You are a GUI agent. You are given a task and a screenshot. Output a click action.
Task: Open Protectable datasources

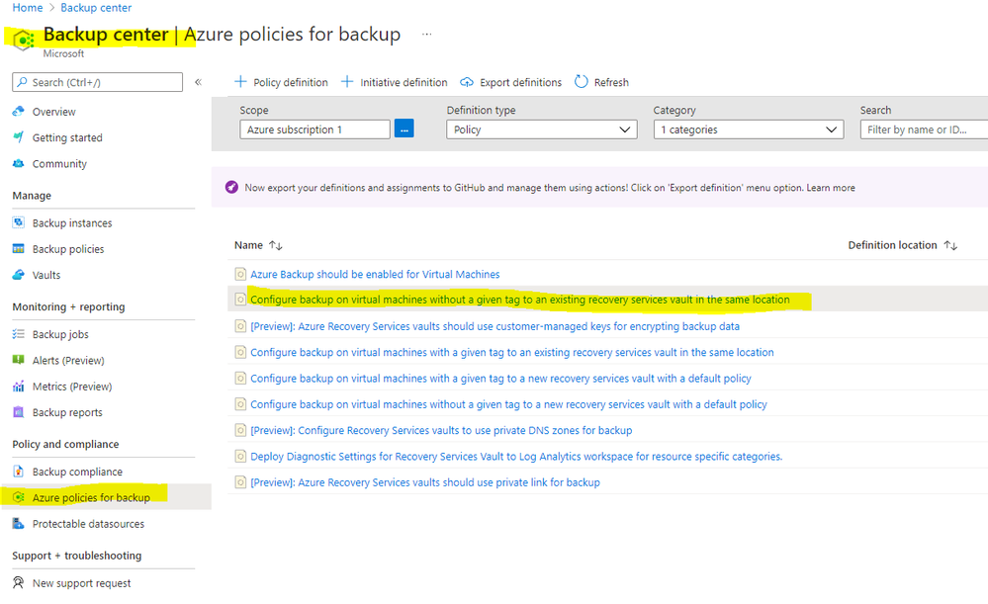88,523
